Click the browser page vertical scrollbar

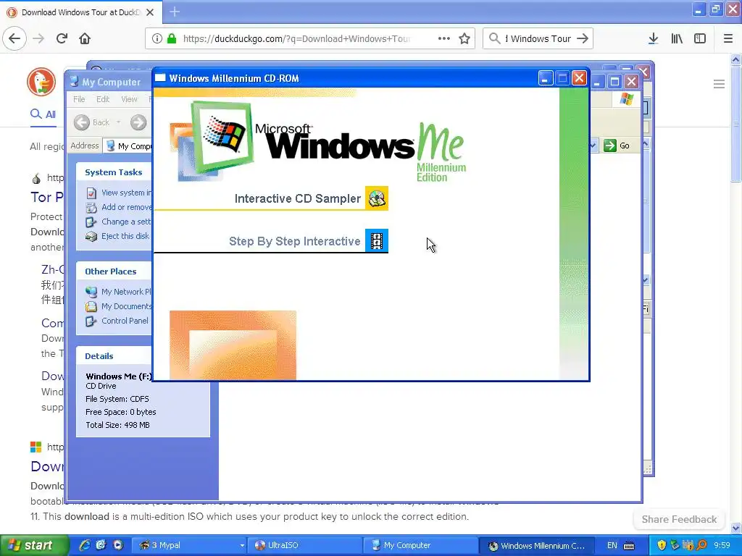tap(735, 292)
